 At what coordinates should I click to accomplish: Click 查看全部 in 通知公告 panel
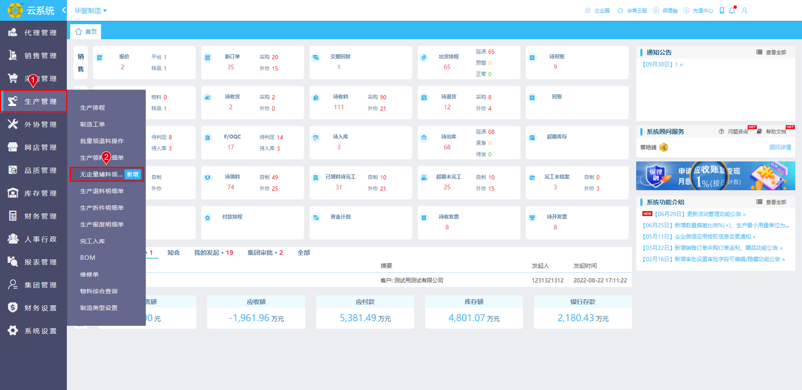pyautogui.click(x=771, y=52)
